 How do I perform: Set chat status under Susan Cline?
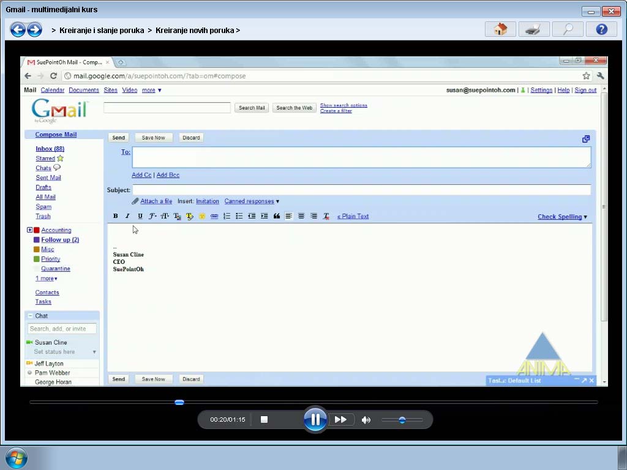pyautogui.click(x=54, y=352)
